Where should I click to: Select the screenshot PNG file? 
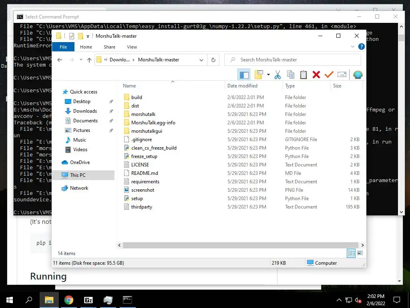(x=143, y=190)
